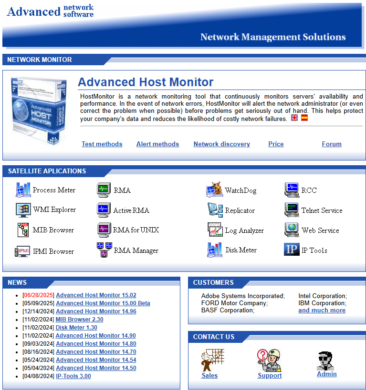Open news item Advanced Host Monitor 15.02

(x=96, y=295)
